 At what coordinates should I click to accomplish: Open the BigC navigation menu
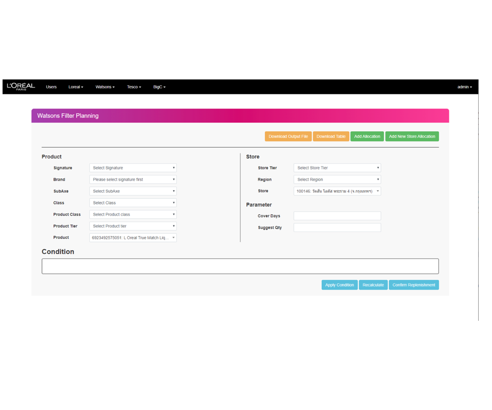click(x=159, y=87)
